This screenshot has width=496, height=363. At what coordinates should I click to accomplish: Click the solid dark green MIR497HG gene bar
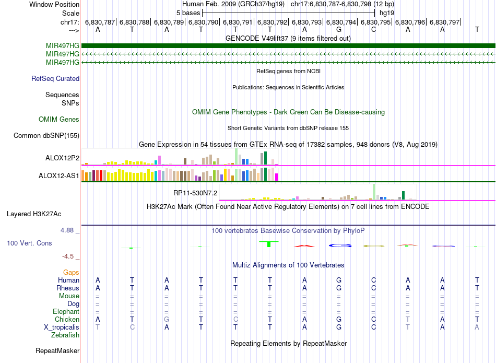[288, 45]
